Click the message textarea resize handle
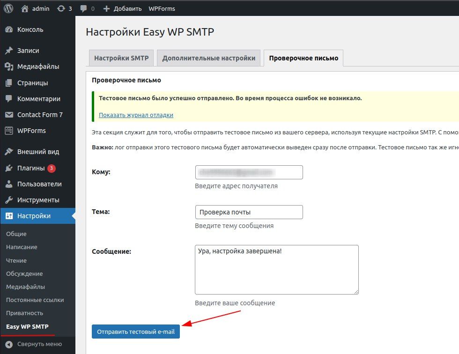Screen dimensions: 459x354 click(x=356, y=292)
